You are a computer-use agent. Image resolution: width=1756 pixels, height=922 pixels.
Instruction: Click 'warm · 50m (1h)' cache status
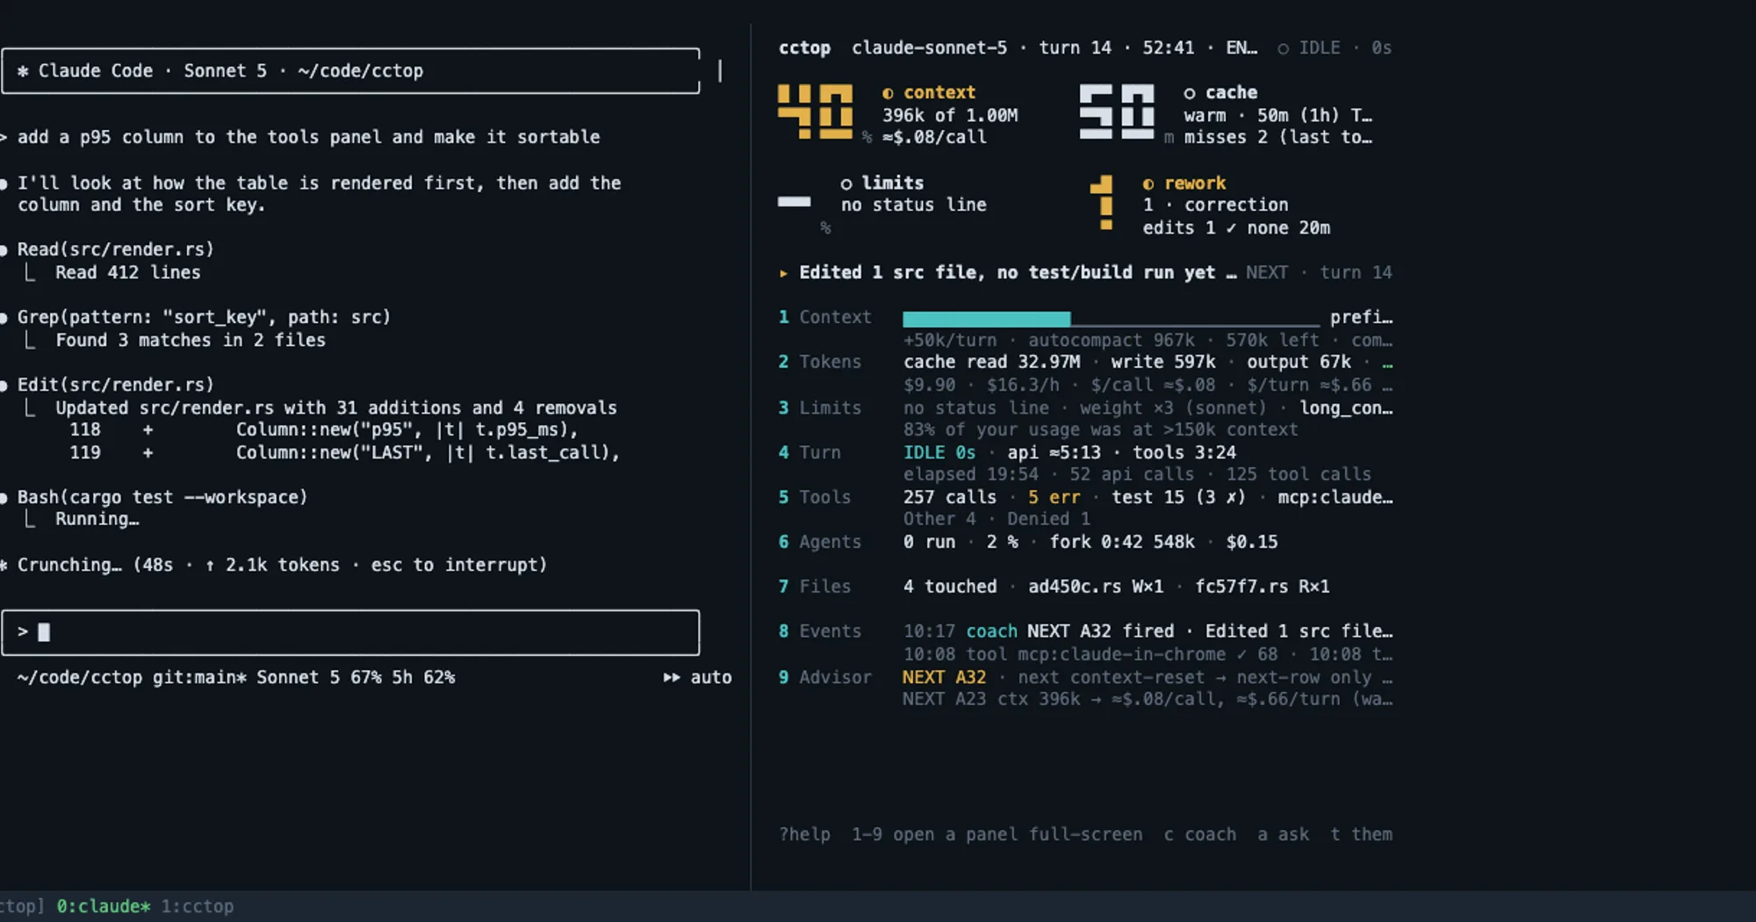tap(1262, 115)
